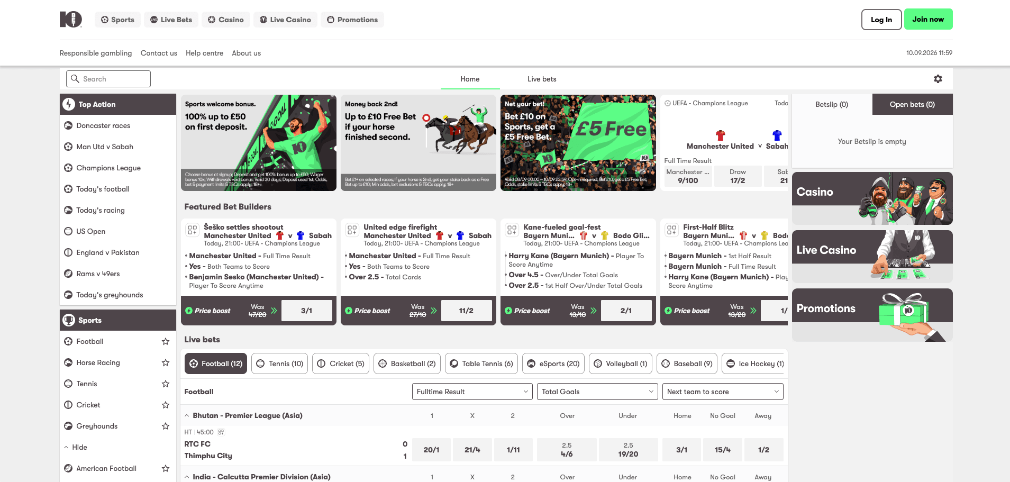Viewport: 1010px width, 482px height.
Task: Select 11/2 price boost odds
Action: pyautogui.click(x=467, y=311)
